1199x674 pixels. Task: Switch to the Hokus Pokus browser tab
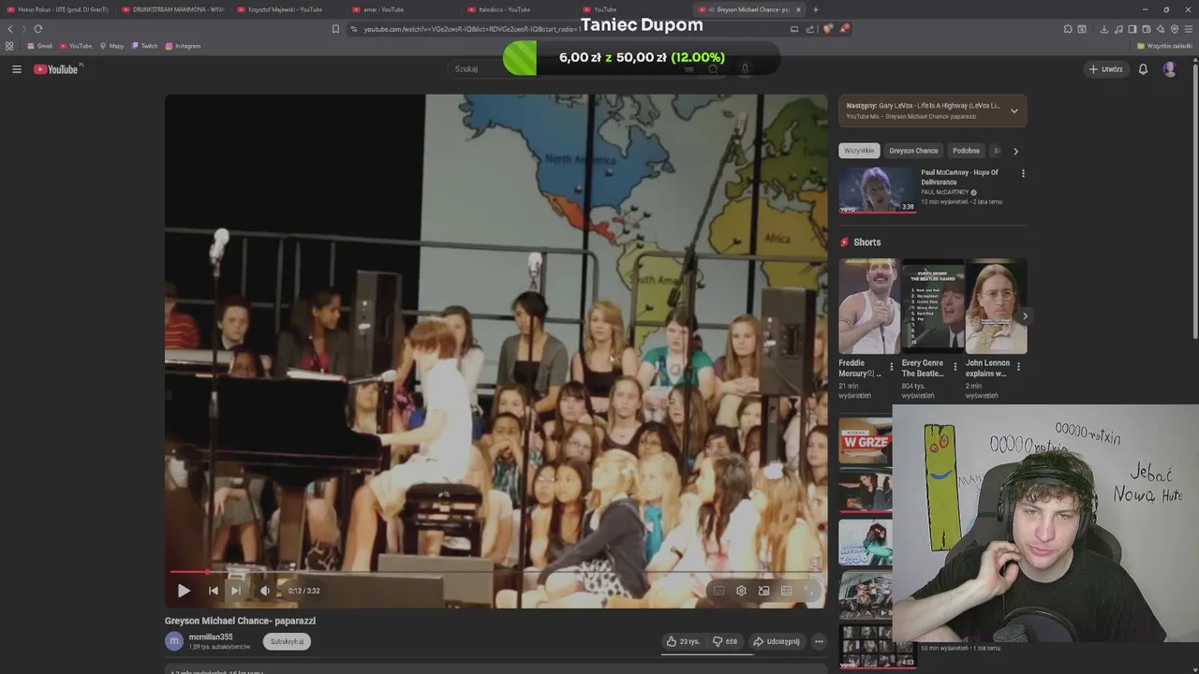[x=58, y=9]
